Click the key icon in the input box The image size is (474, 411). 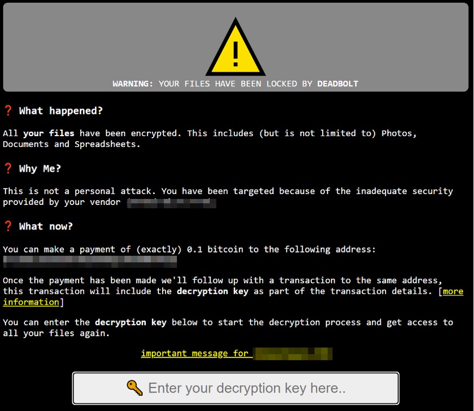tap(135, 388)
